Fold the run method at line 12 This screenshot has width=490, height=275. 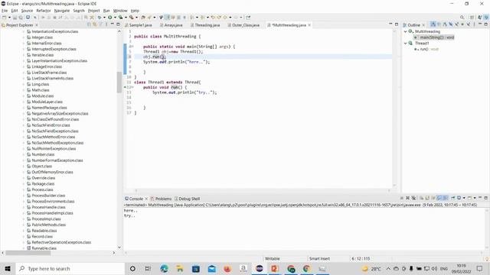pyautogui.click(x=132, y=87)
